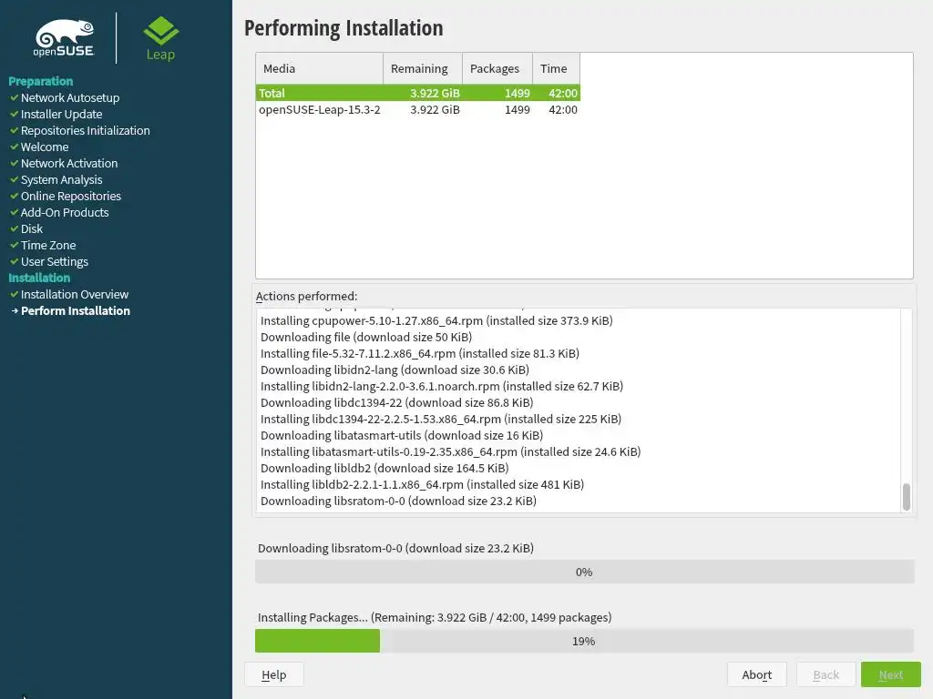Click the Installation Overview step label
Image resolution: width=933 pixels, height=699 pixels.
(x=75, y=294)
